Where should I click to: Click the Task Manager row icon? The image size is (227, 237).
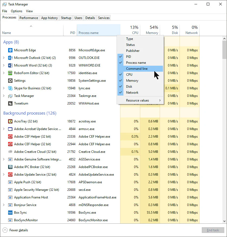[10, 96]
